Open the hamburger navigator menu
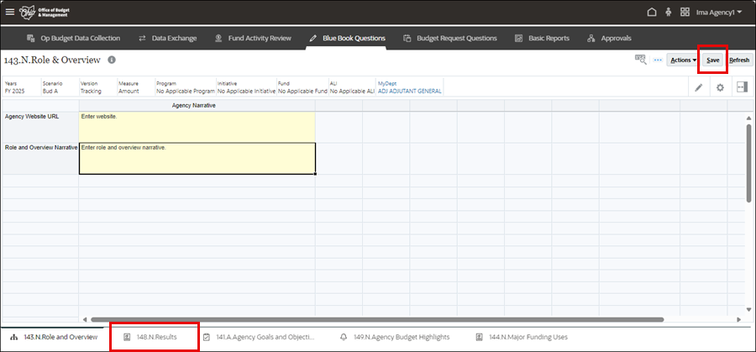The height and width of the screenshot is (352, 756). pyautogui.click(x=10, y=13)
